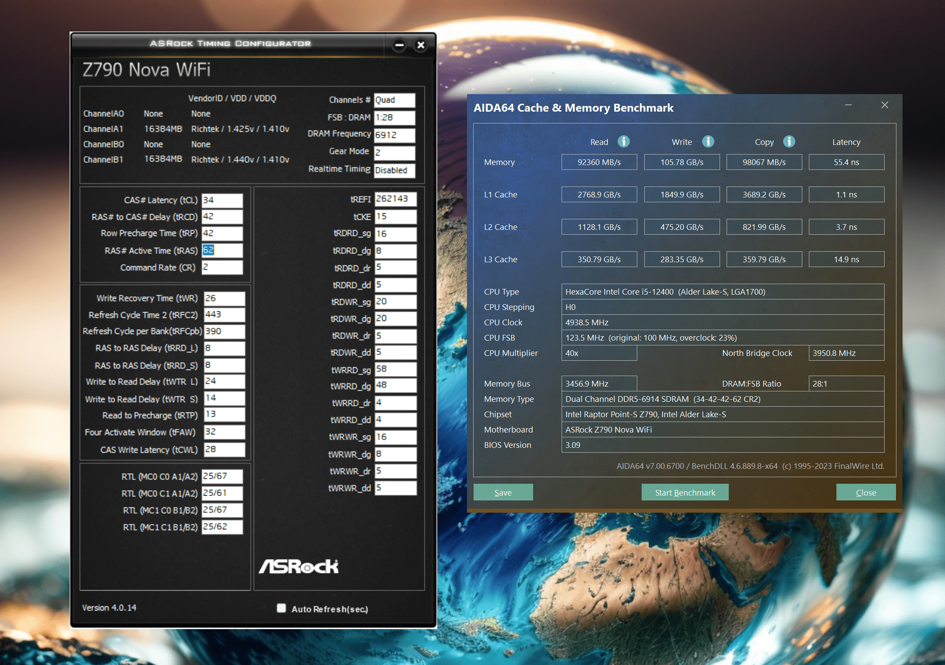Click the ASRock logo in Timing Configurator

point(299,566)
